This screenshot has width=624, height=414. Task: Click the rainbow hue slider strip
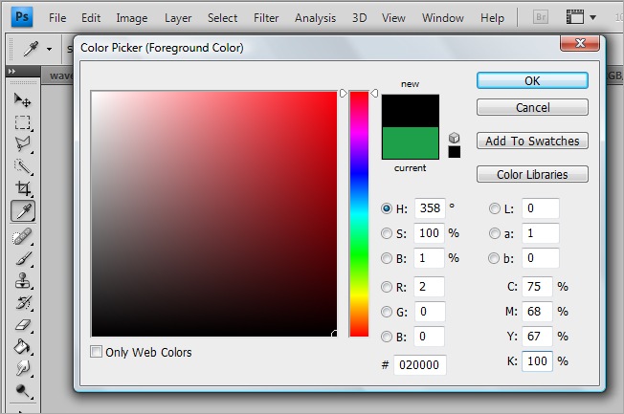click(x=359, y=214)
